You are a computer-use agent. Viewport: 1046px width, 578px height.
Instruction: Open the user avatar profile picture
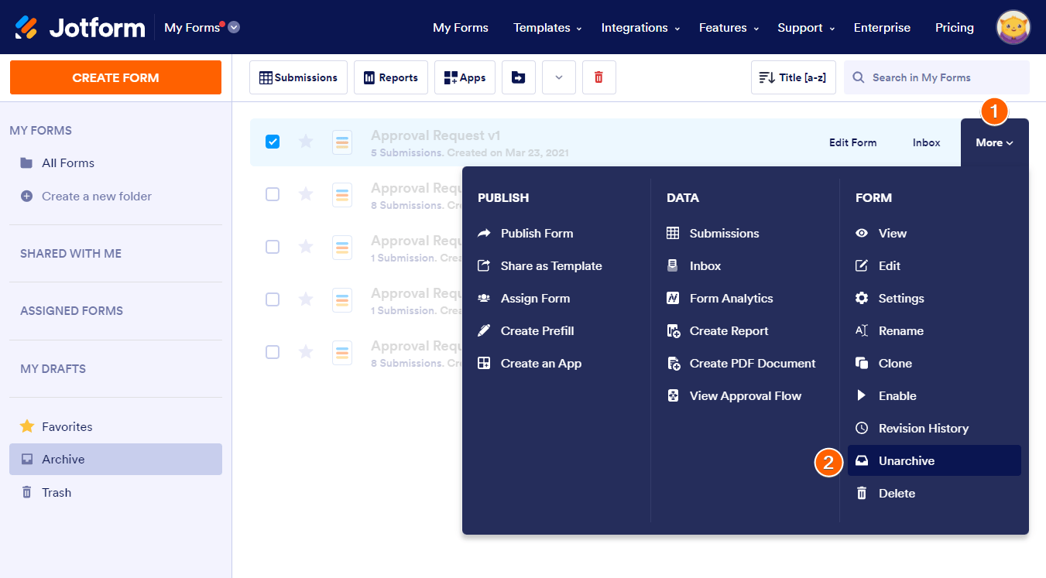click(1013, 28)
